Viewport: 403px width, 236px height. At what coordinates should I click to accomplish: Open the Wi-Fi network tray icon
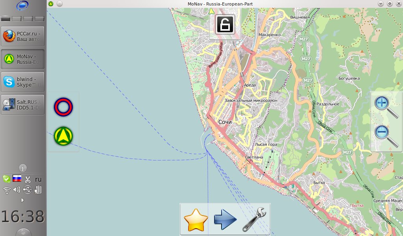(6, 190)
